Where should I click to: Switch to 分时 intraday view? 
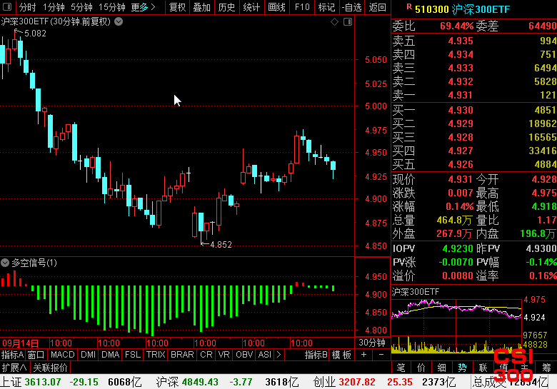[x=27, y=7]
